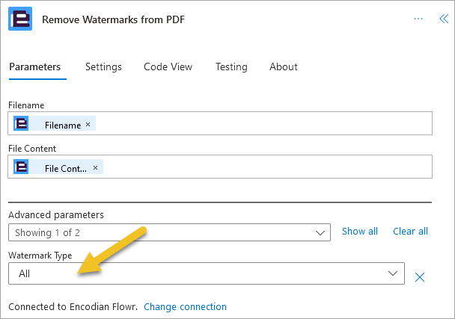Click the Encodian icon in the File Content token

click(x=21, y=167)
